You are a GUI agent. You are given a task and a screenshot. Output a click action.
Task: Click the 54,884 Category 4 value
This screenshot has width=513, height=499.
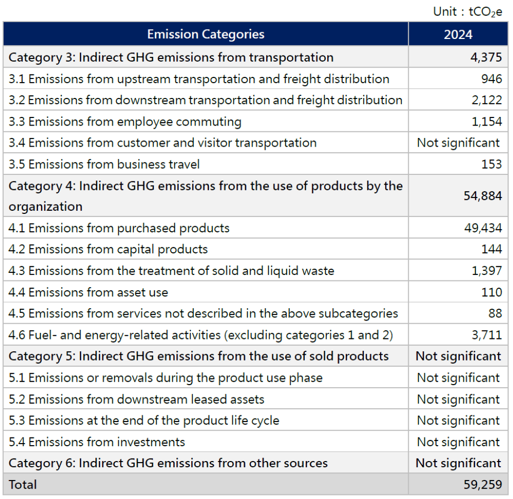click(483, 196)
